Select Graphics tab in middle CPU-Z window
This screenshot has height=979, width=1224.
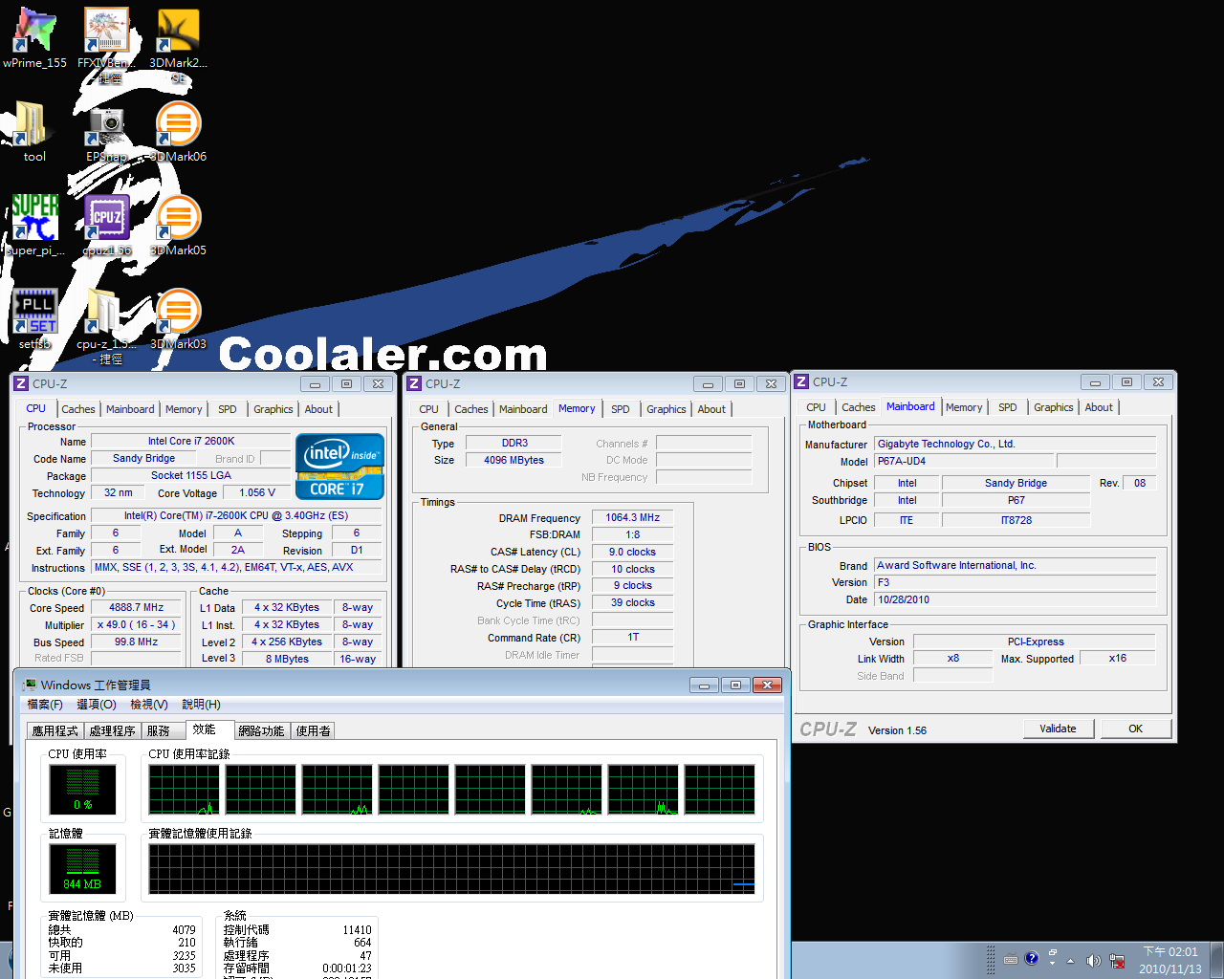point(667,409)
